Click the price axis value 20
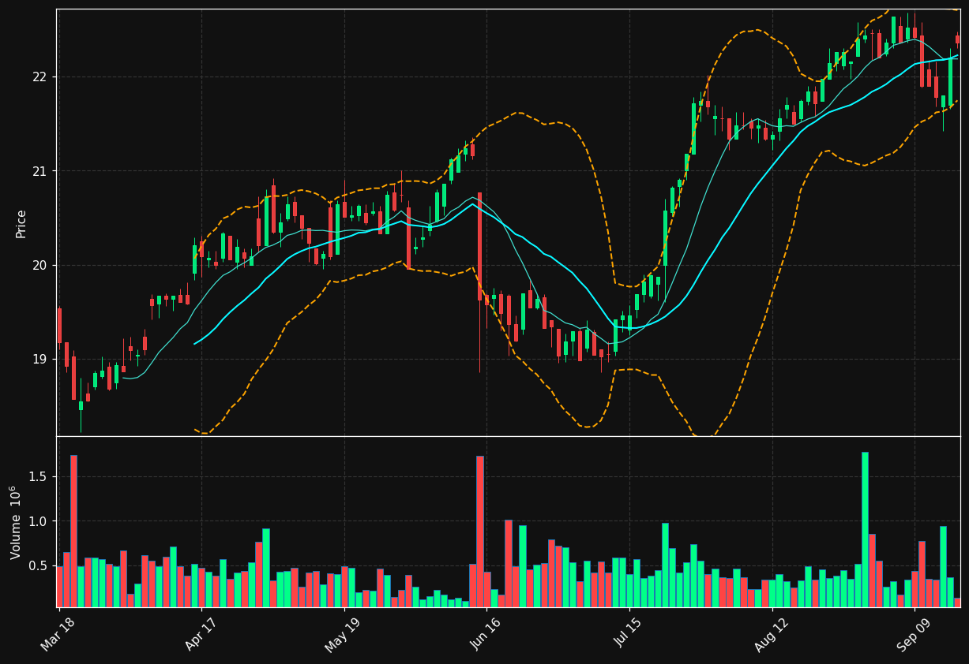Image resolution: width=969 pixels, height=664 pixels. click(39, 265)
